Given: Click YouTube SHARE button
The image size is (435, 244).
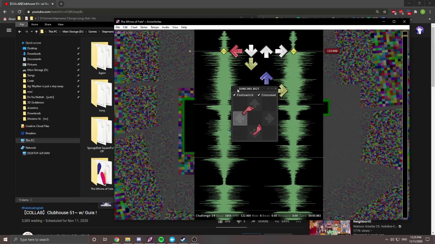Looking at the screenshot, I should coord(260,221).
